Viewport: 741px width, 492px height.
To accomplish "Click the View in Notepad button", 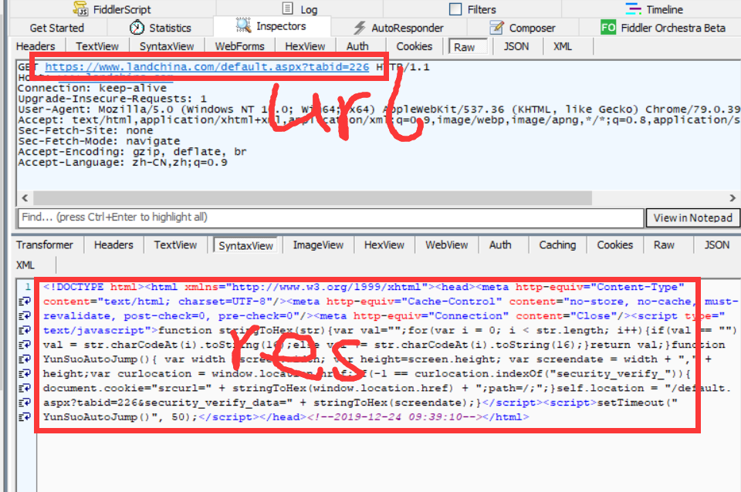I will (693, 217).
